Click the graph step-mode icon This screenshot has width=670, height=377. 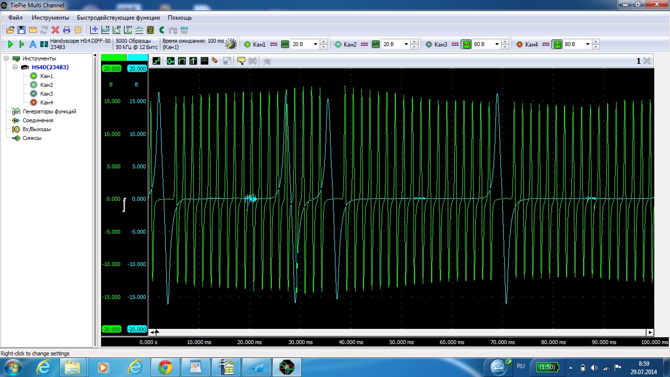[157, 61]
